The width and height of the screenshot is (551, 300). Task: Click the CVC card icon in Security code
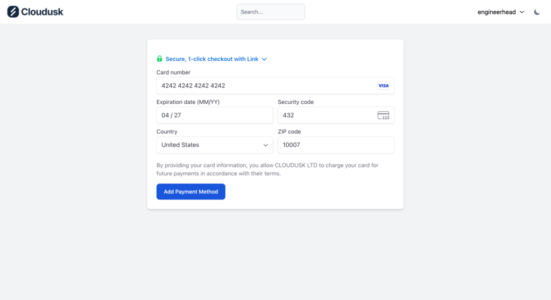383,115
